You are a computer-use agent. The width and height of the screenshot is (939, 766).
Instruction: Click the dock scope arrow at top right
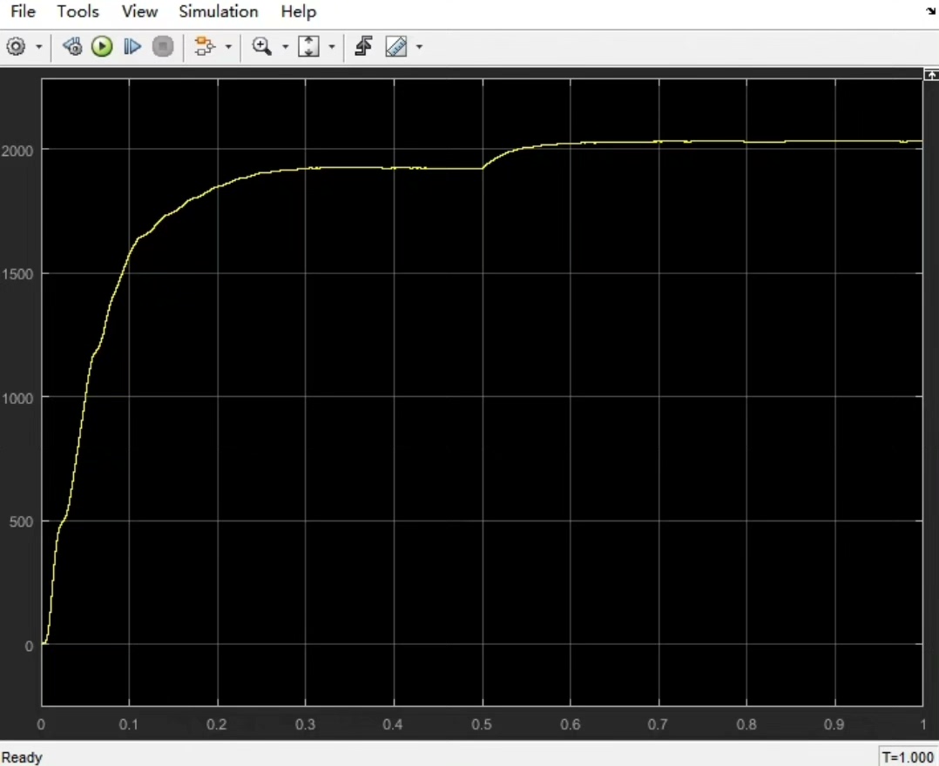tap(931, 10)
